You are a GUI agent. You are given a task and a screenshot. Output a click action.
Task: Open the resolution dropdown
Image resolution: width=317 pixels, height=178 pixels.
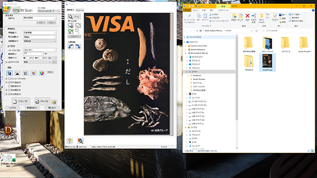[x=33, y=54]
